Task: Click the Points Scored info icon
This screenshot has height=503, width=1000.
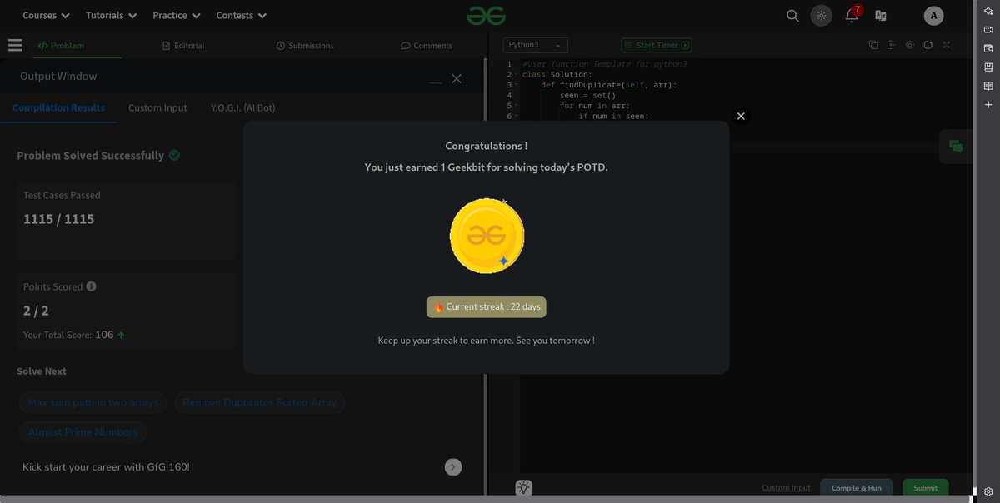Action: [92, 286]
